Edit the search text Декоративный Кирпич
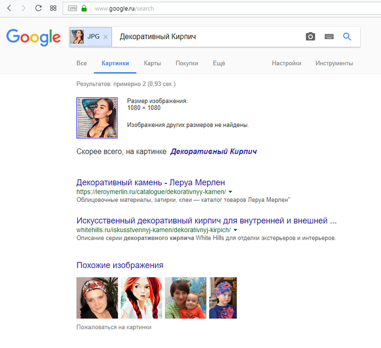 (x=158, y=36)
